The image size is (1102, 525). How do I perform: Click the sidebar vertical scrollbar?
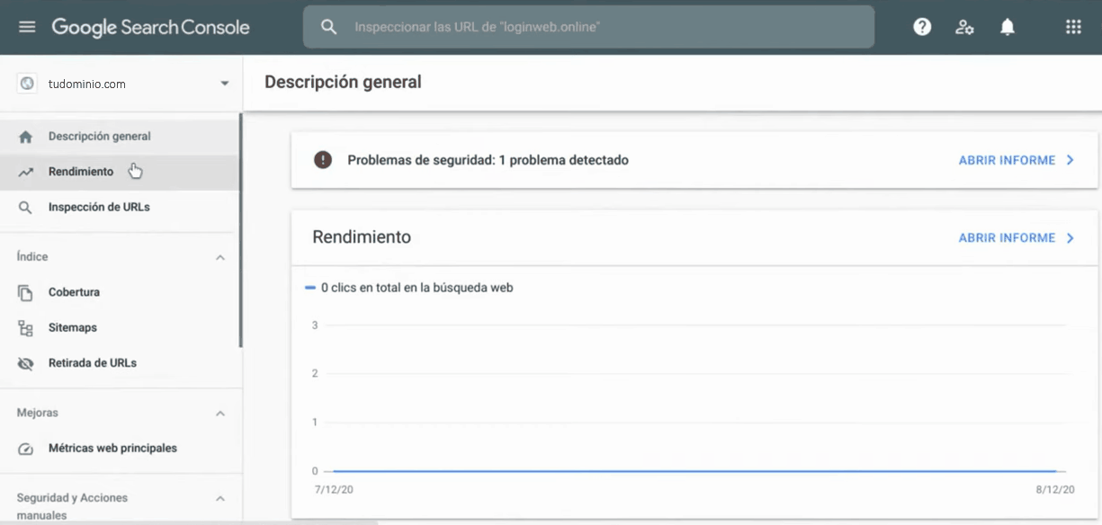coord(240,230)
